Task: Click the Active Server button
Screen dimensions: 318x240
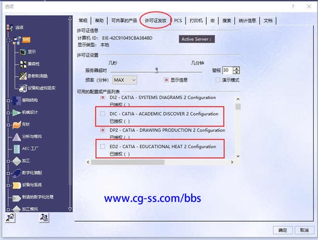Action: [197, 39]
